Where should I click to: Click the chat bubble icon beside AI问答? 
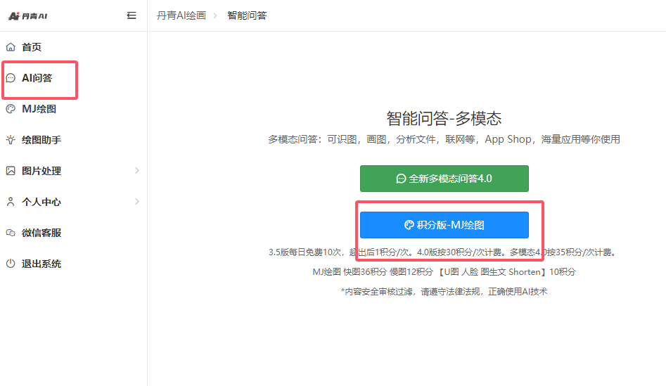[x=11, y=78]
